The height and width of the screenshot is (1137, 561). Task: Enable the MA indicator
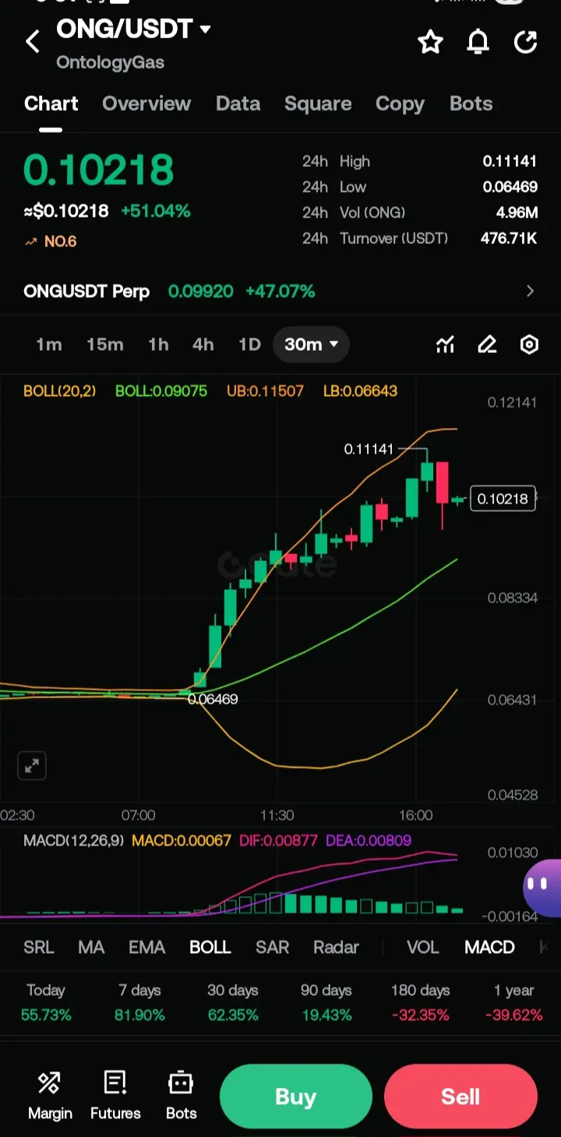tap(91, 948)
